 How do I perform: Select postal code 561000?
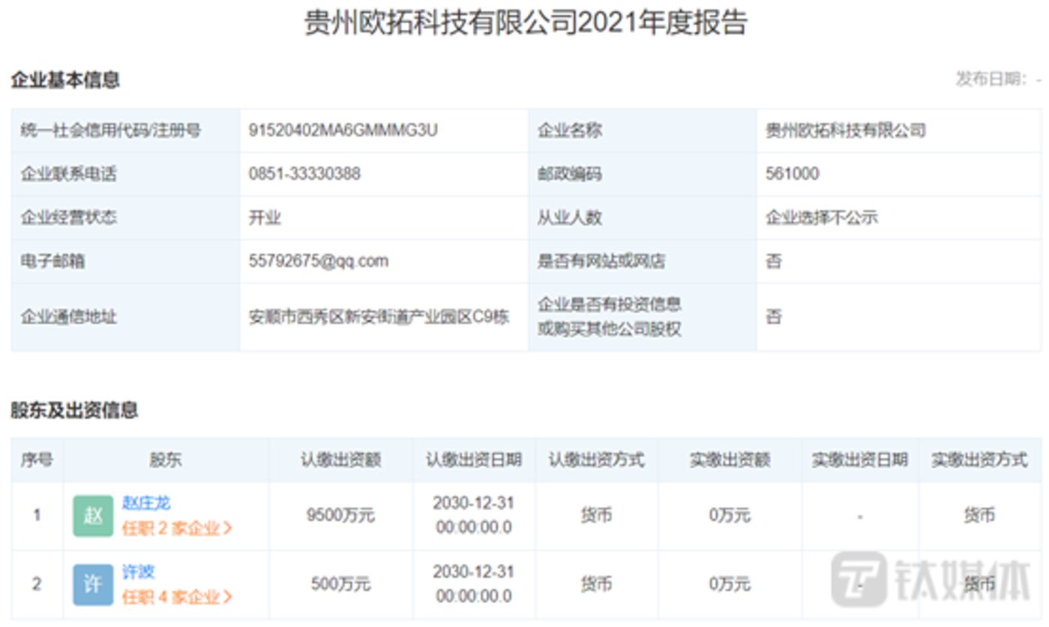click(x=793, y=174)
